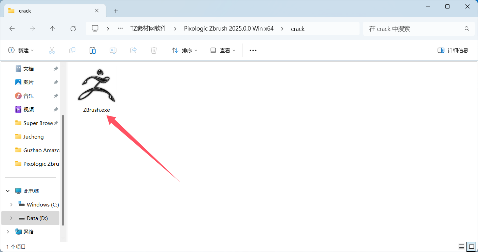This screenshot has height=252, width=478.
Task: Select 此电脑 in navigation pane
Action: (31, 191)
